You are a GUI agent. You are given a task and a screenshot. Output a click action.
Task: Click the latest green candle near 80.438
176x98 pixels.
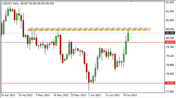128,37
